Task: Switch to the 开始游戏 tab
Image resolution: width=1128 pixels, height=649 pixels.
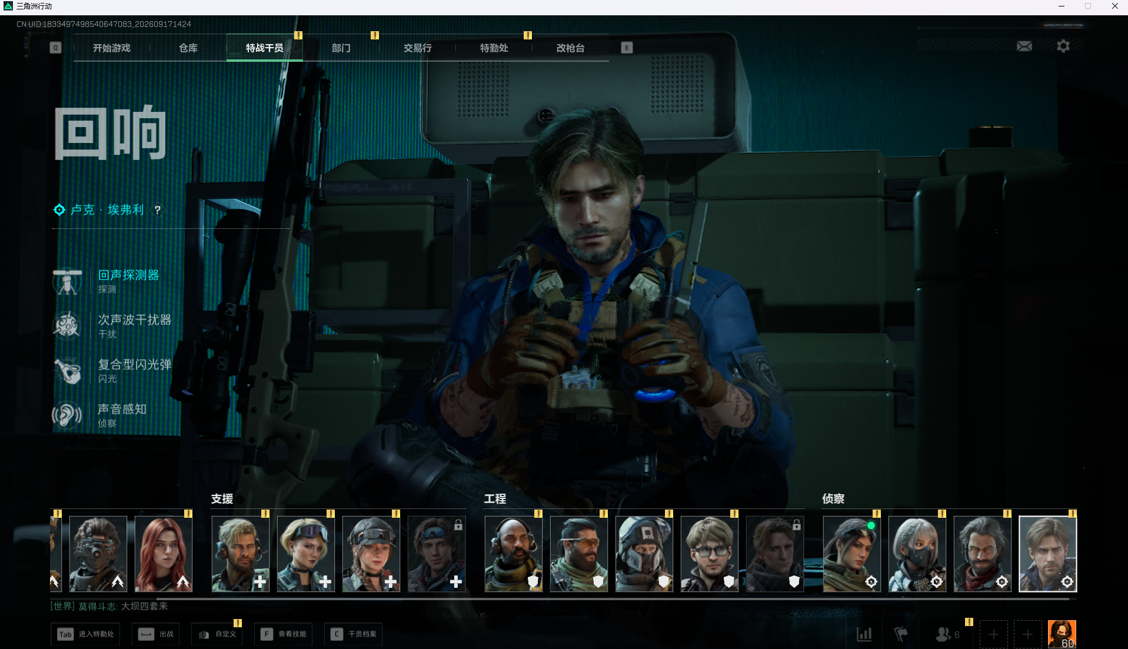Action: (112, 48)
